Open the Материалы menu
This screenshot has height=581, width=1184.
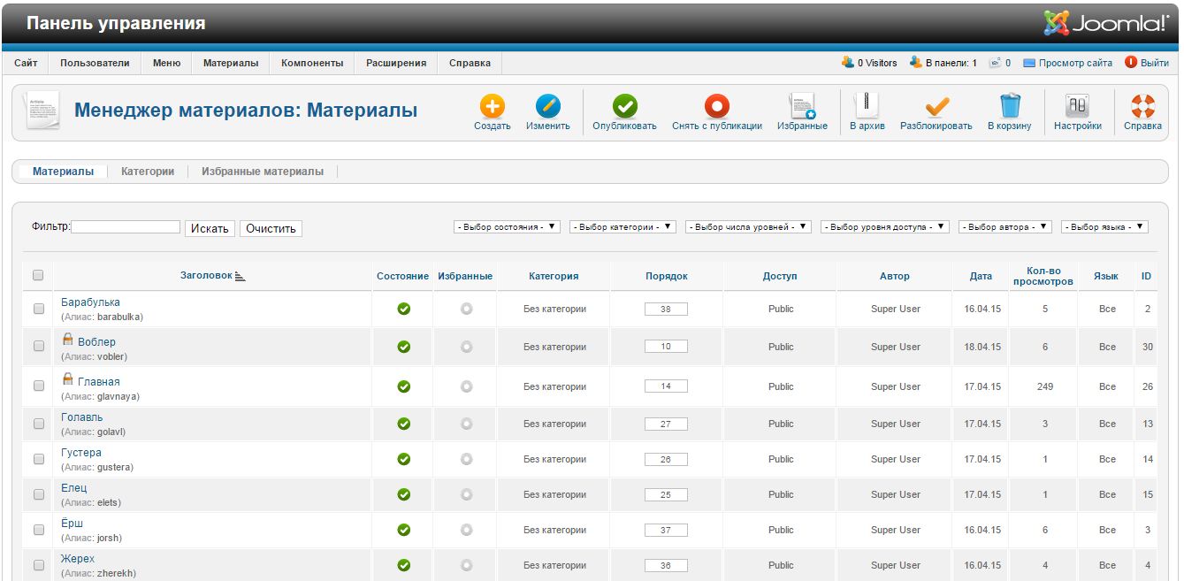pos(231,63)
